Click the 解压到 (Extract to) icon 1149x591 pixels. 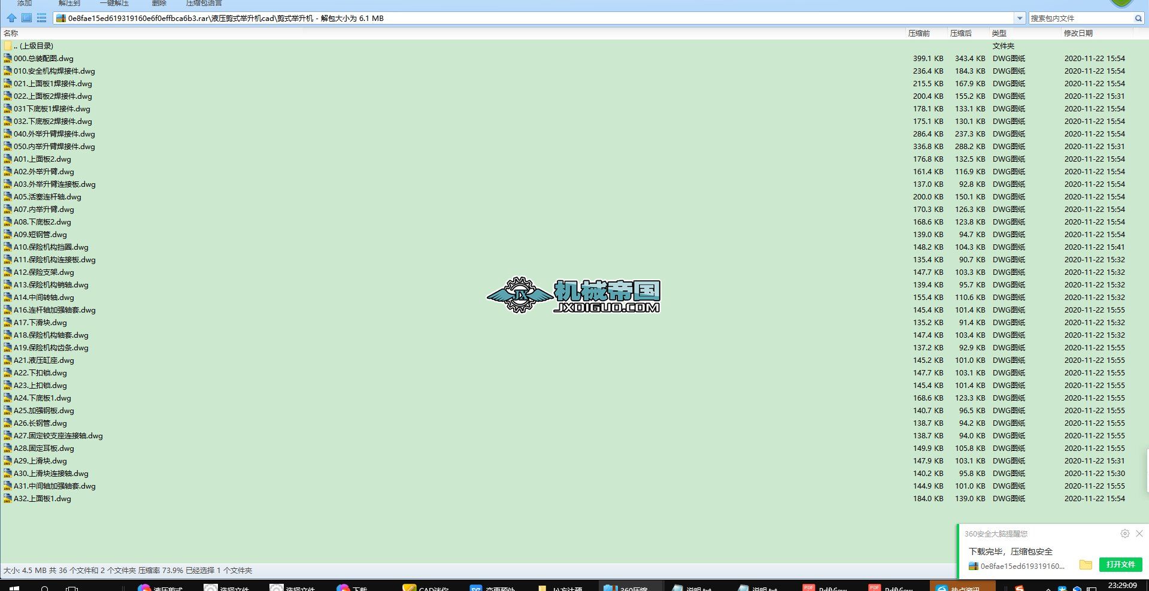click(x=68, y=3)
